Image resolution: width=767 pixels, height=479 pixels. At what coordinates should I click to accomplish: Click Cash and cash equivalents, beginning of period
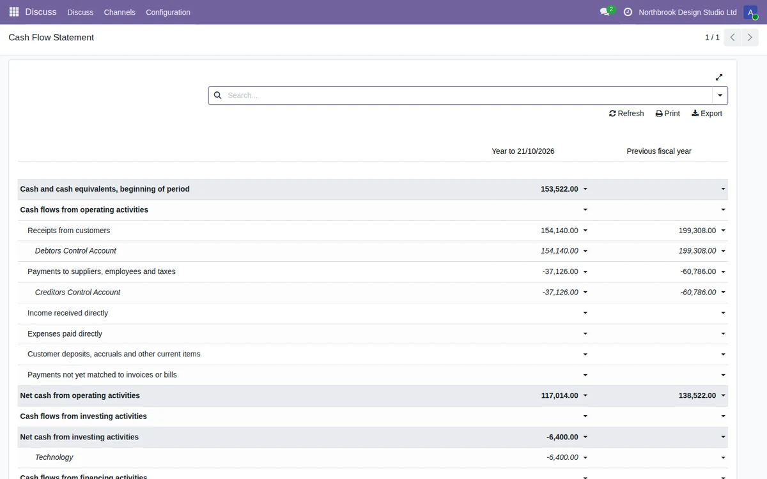[105, 189]
